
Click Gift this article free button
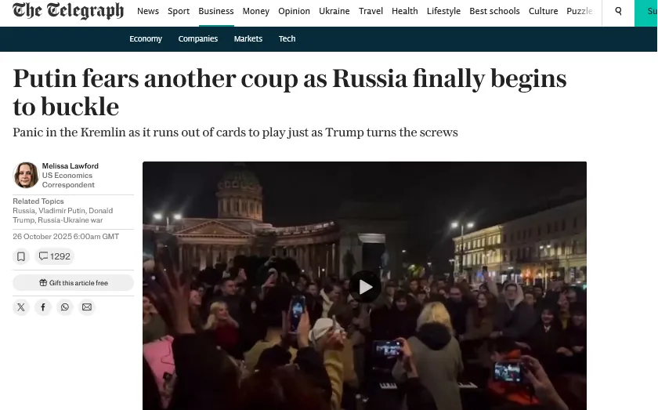(x=73, y=283)
